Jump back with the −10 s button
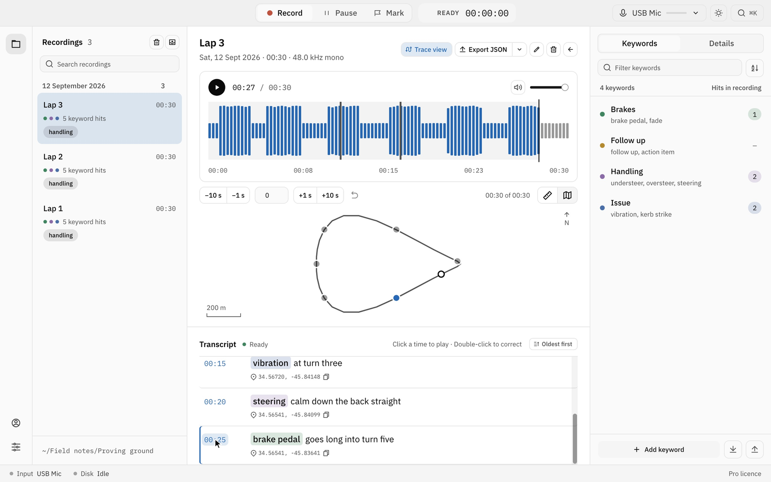 coord(213,195)
